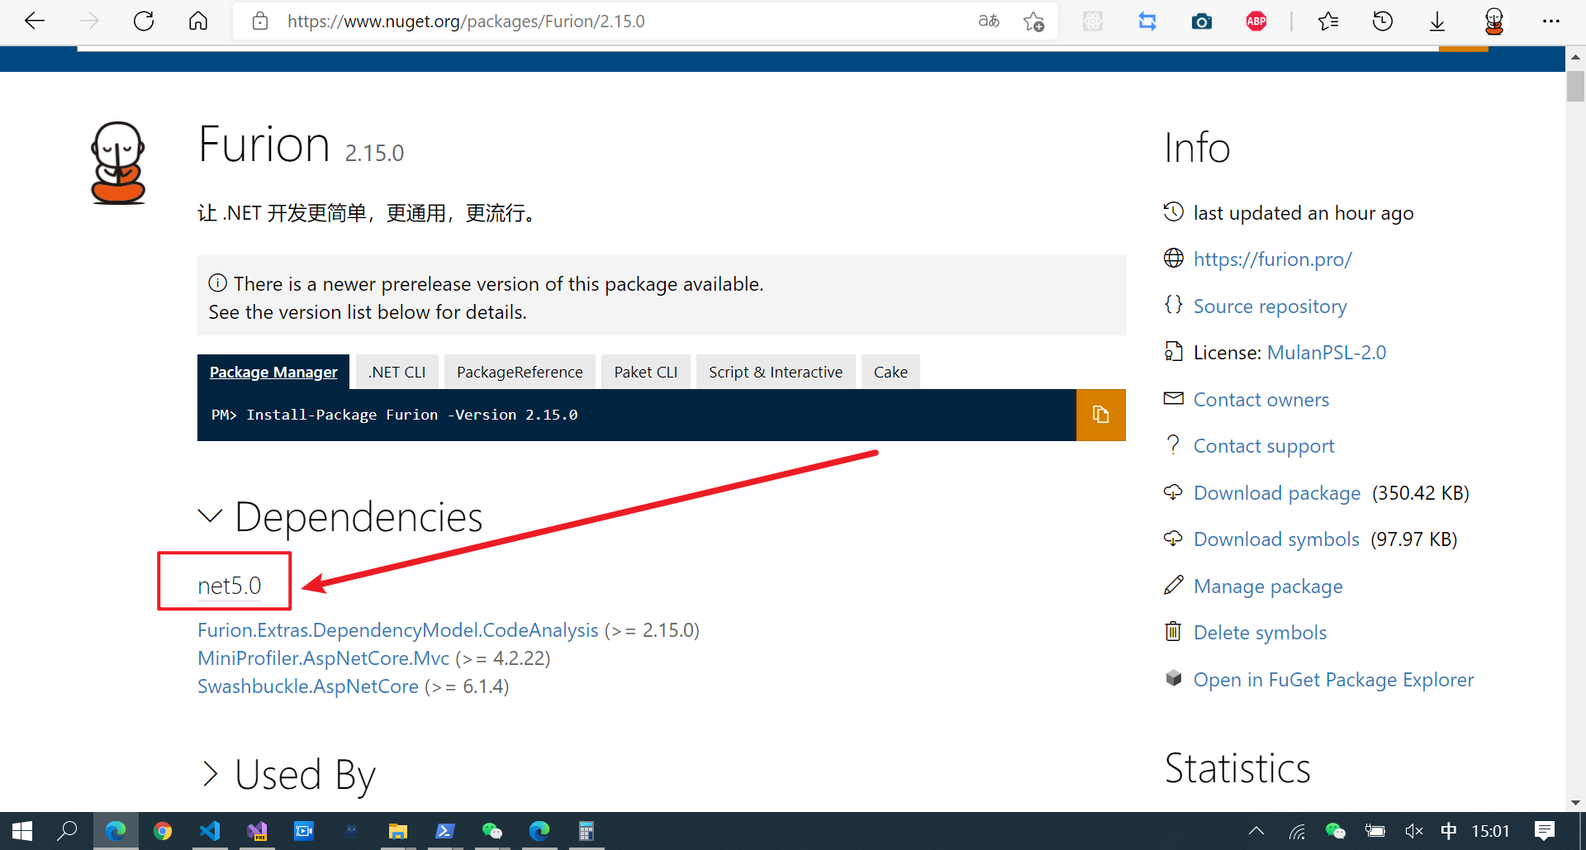
Task: Open the Source repository link
Action: (x=1270, y=306)
